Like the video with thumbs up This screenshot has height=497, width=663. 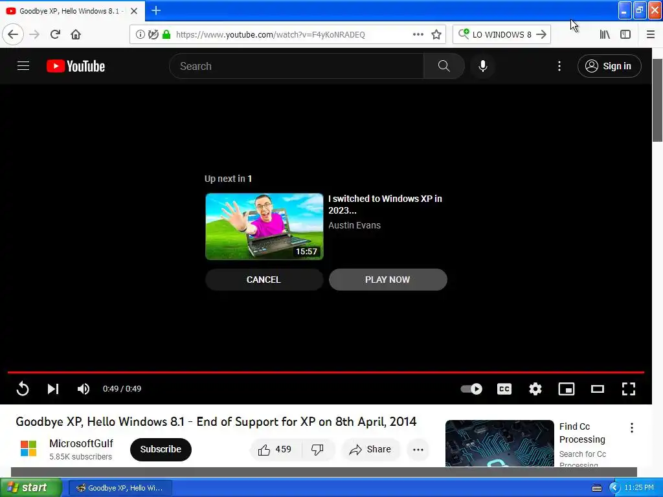pos(275,449)
